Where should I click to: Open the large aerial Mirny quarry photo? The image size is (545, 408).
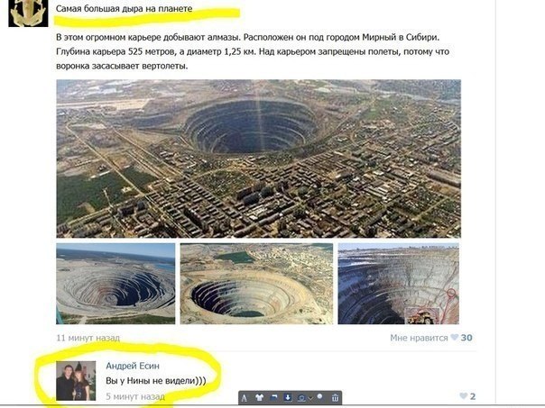(259, 159)
